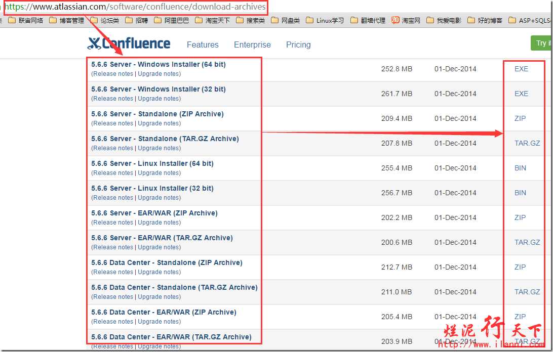Open 5.6.6 Server Linux Installer (32 bit) title

tap(152, 188)
